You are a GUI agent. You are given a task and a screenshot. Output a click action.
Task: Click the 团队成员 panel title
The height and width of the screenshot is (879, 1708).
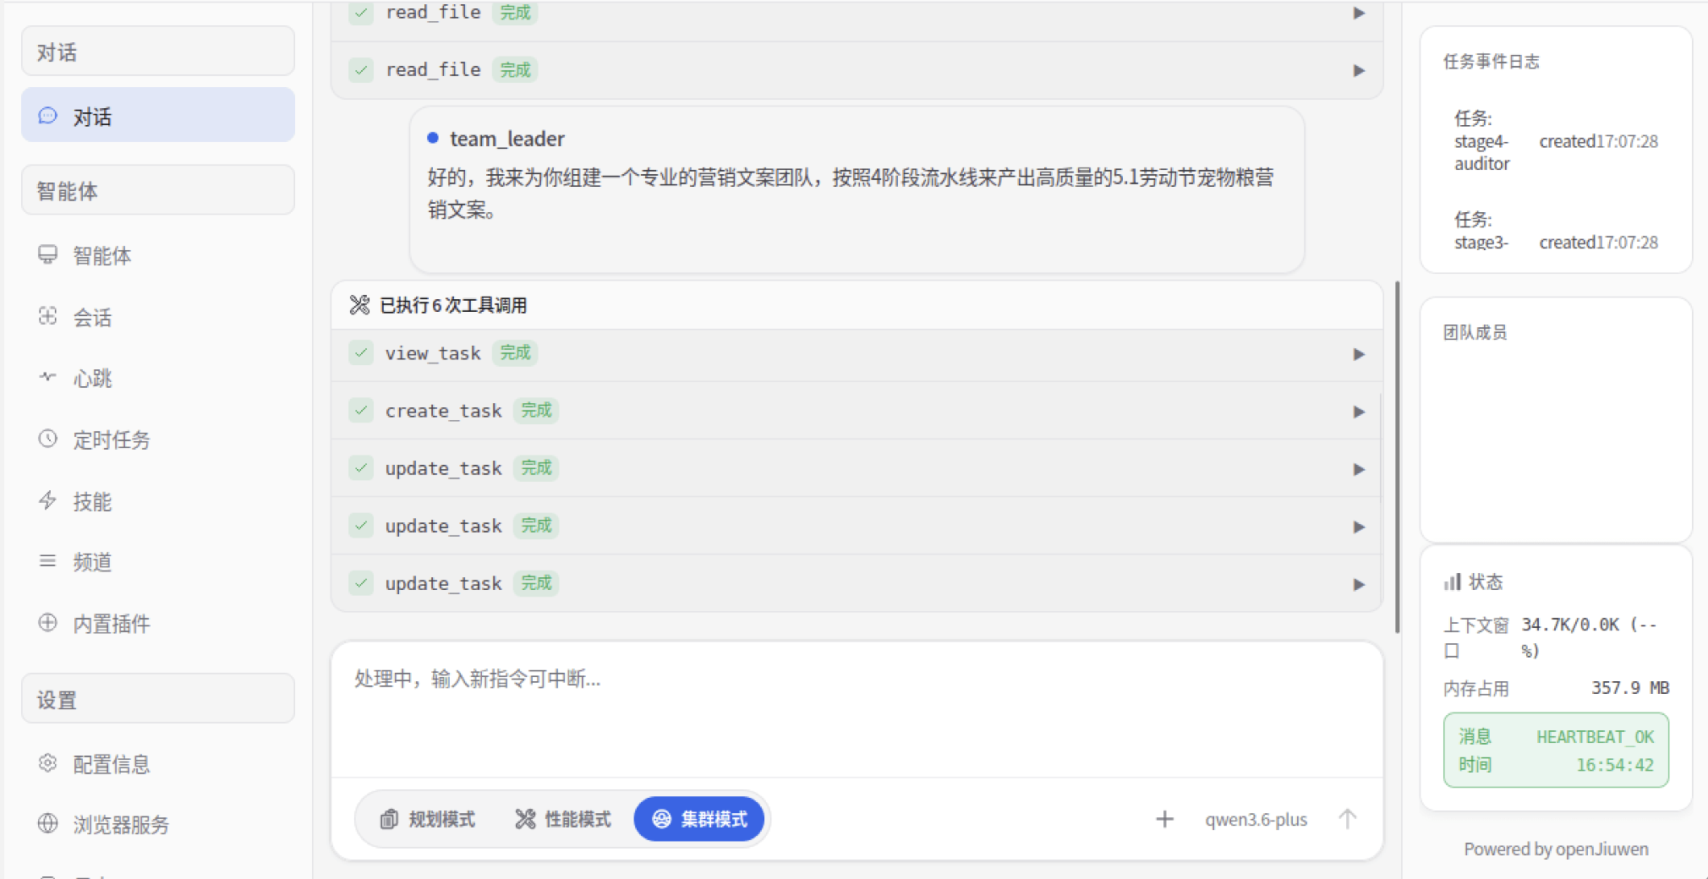1475,332
